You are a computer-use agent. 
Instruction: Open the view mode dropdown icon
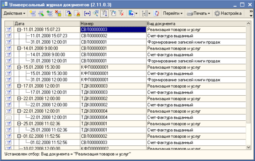click(146, 14)
